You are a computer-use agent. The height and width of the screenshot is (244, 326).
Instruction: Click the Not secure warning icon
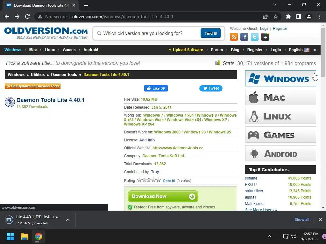pos(40,17)
